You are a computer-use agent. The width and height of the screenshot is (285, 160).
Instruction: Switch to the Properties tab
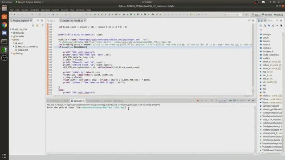click(x=93, y=101)
